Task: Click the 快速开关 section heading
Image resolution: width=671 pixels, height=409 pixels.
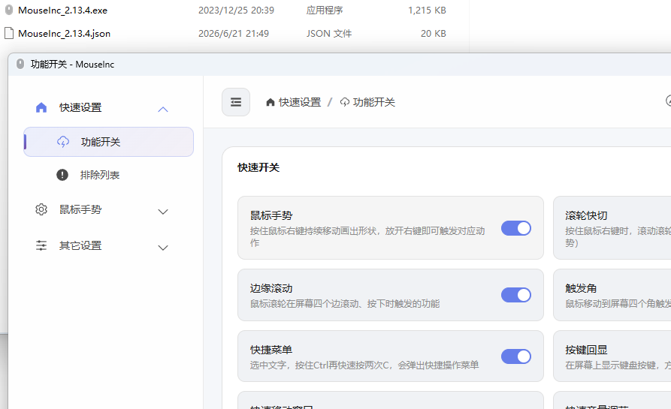Action: pos(258,167)
